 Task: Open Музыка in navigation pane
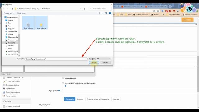coord(9,34)
